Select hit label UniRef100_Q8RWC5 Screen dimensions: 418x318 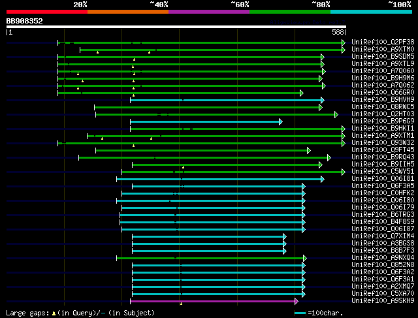(x=383, y=106)
